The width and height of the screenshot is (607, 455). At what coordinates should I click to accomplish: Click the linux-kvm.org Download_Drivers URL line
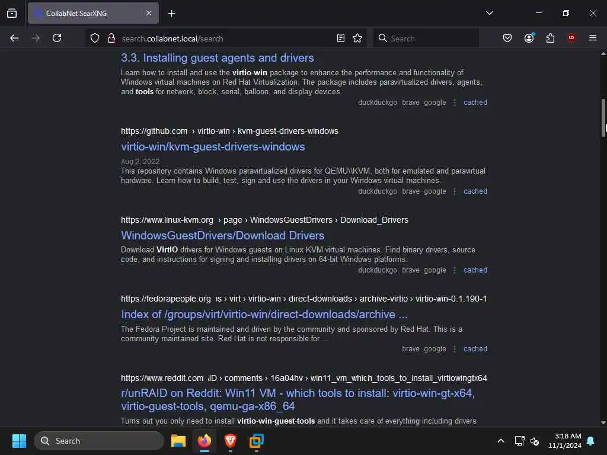(x=264, y=220)
